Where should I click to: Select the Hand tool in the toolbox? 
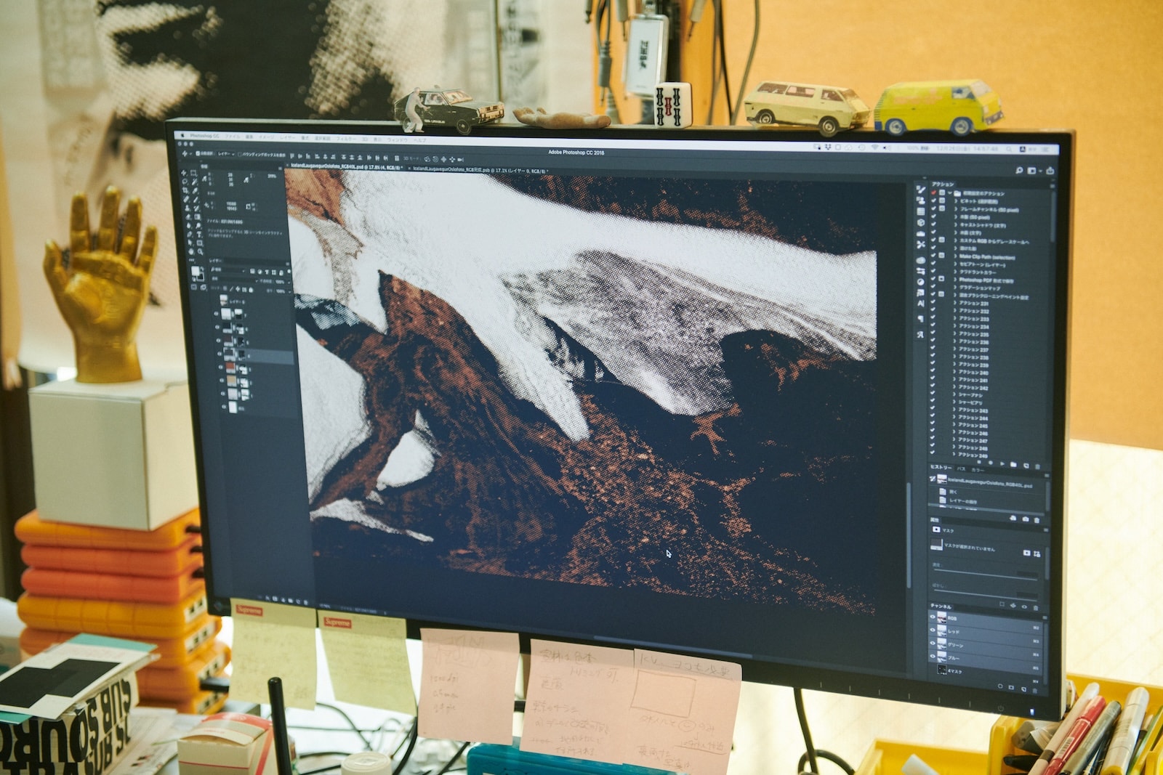(x=191, y=251)
